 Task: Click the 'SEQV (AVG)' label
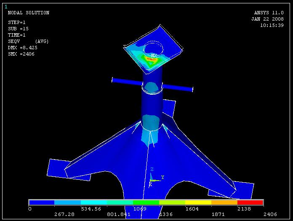[28, 41]
